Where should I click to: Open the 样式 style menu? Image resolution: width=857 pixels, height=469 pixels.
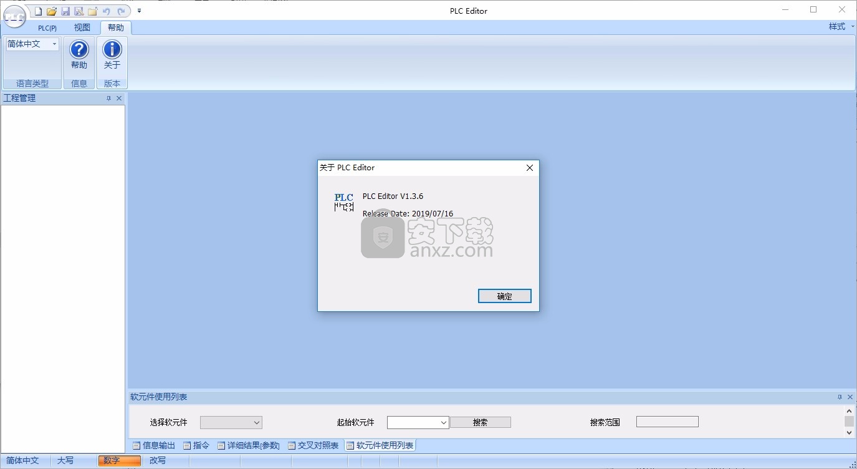pos(841,27)
